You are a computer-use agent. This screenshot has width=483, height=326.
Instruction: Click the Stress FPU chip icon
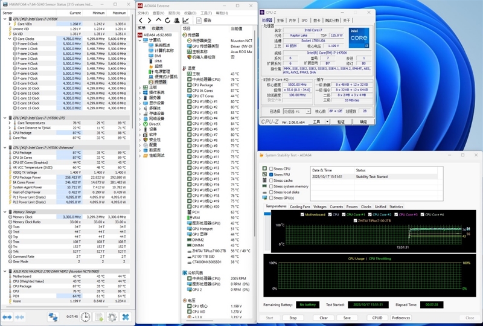[x=264, y=174]
